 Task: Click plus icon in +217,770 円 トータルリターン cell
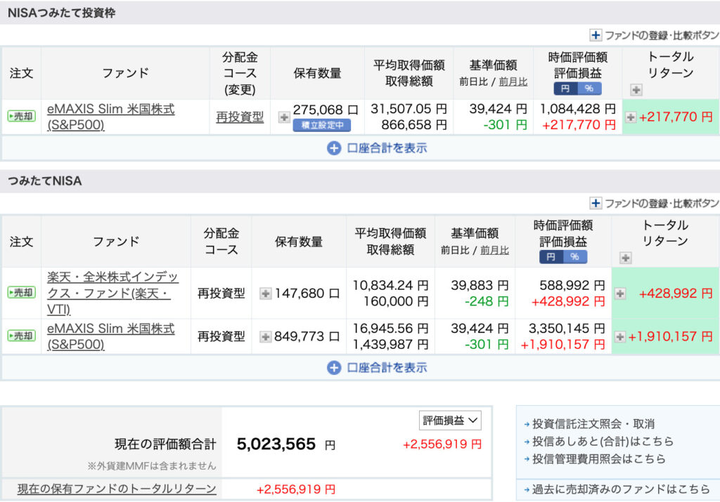(631, 117)
